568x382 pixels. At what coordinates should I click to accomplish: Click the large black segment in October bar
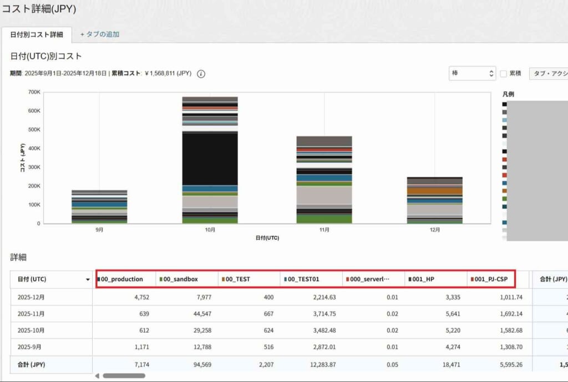pos(210,158)
